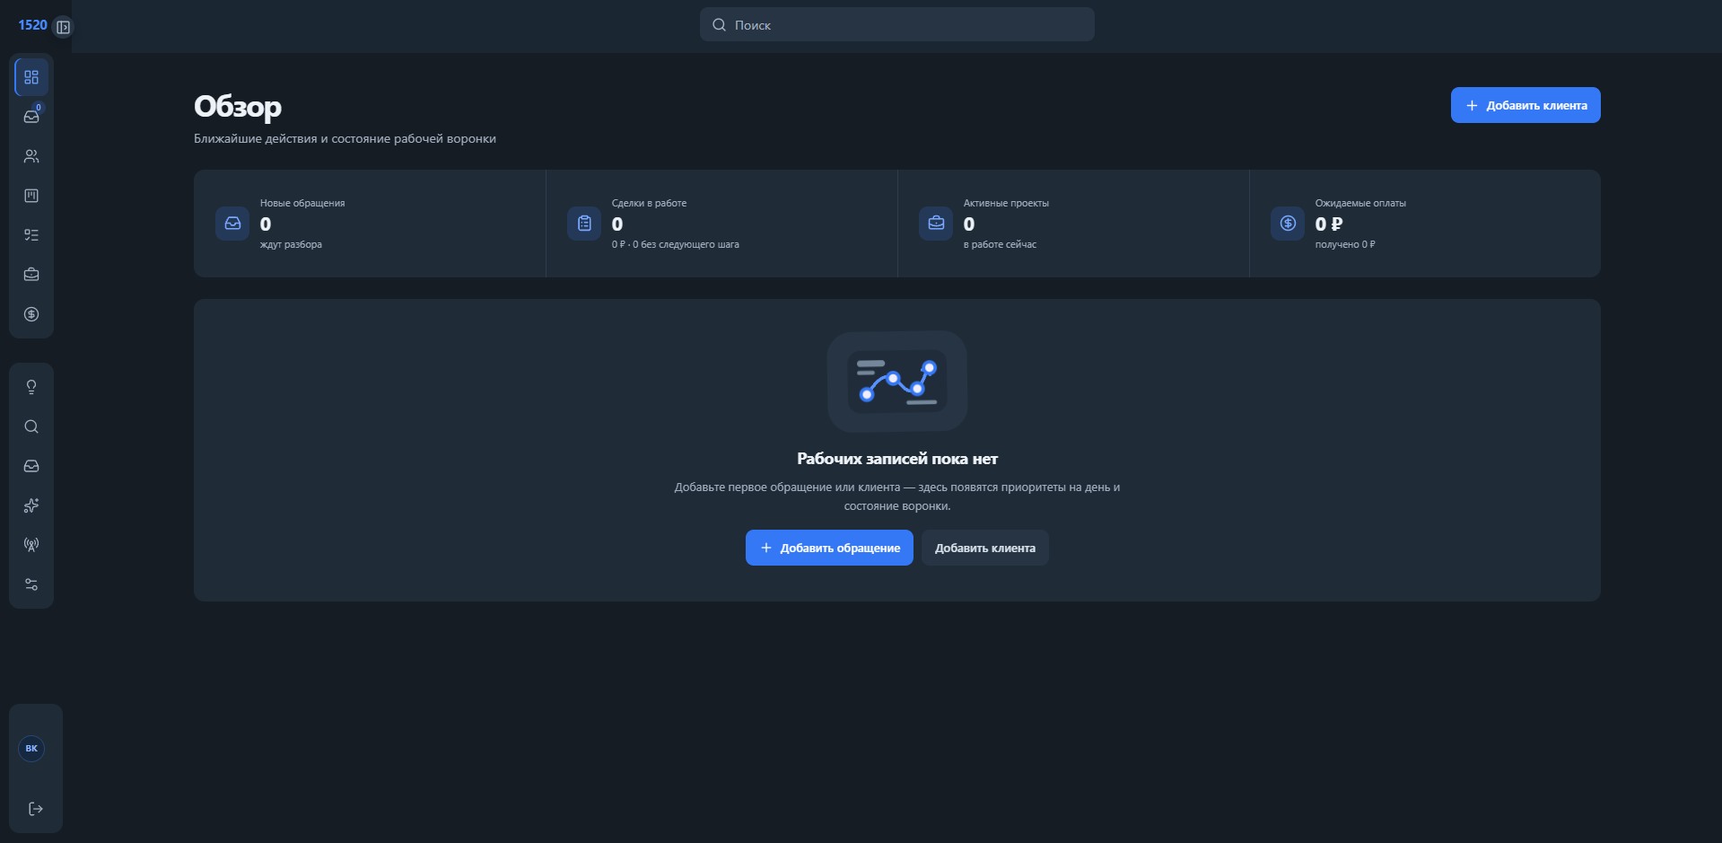
Task: Open the clients people icon in sidebar
Action: (x=31, y=156)
